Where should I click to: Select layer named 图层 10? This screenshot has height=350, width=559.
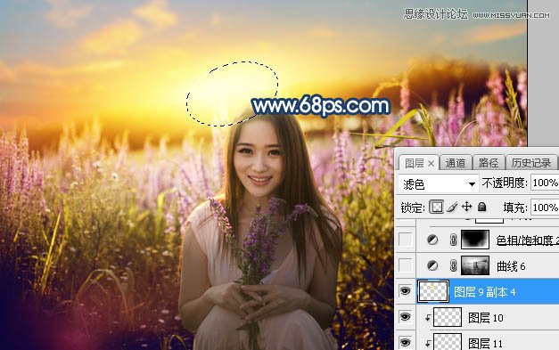click(485, 318)
